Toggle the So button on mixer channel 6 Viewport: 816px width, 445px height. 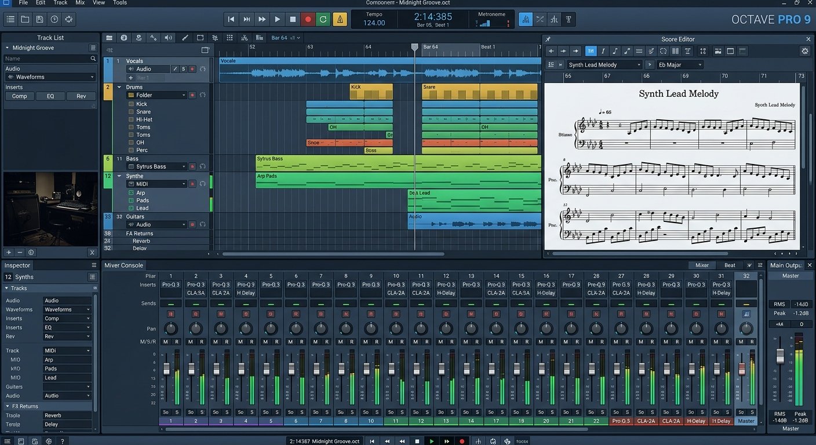point(291,412)
